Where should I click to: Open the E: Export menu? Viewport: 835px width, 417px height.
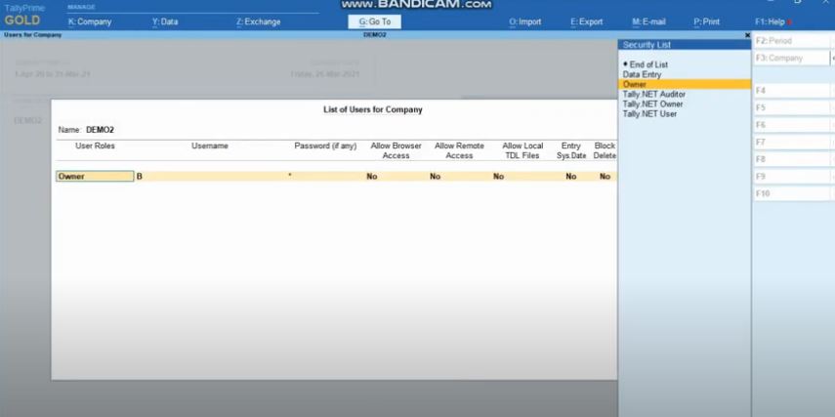click(586, 21)
